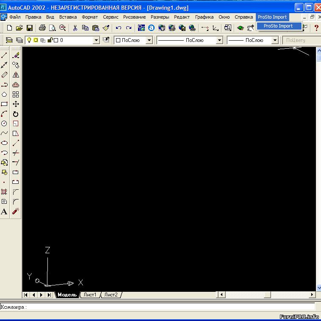Go to previous layout tab arrow
This screenshot has width=321, height=321.
(33, 295)
